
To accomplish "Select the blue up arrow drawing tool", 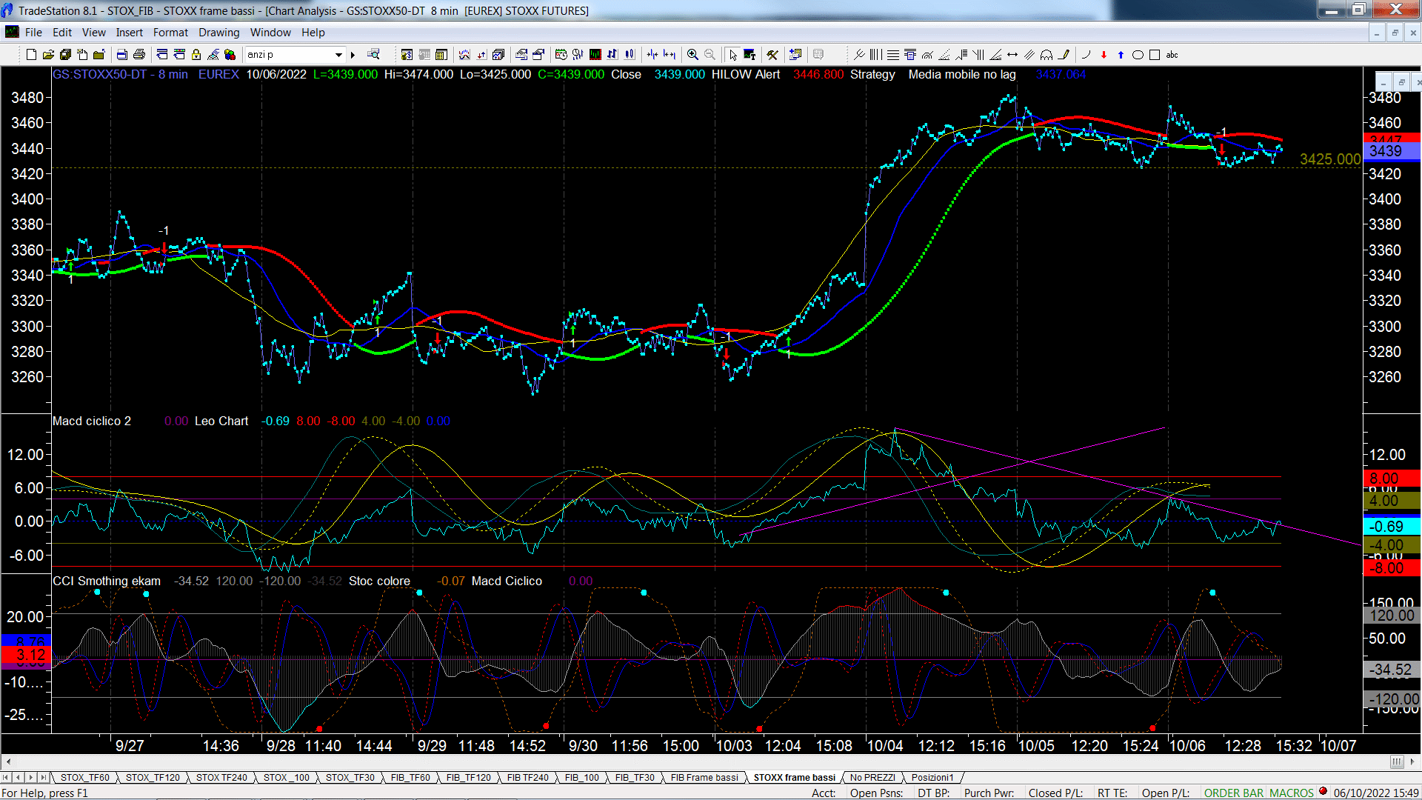I will pyautogui.click(x=1121, y=55).
